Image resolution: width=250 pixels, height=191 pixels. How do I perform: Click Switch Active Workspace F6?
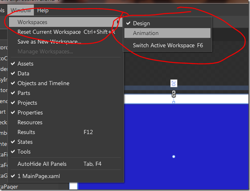(167, 45)
